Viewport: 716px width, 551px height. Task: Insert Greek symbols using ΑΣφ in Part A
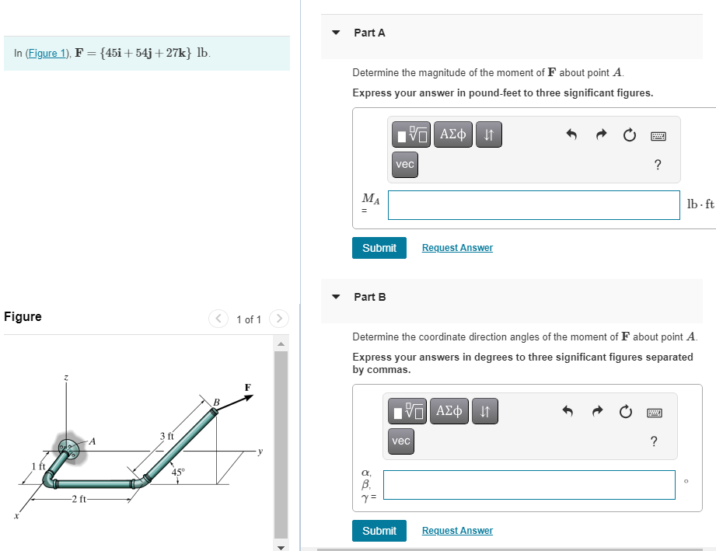[x=452, y=134]
